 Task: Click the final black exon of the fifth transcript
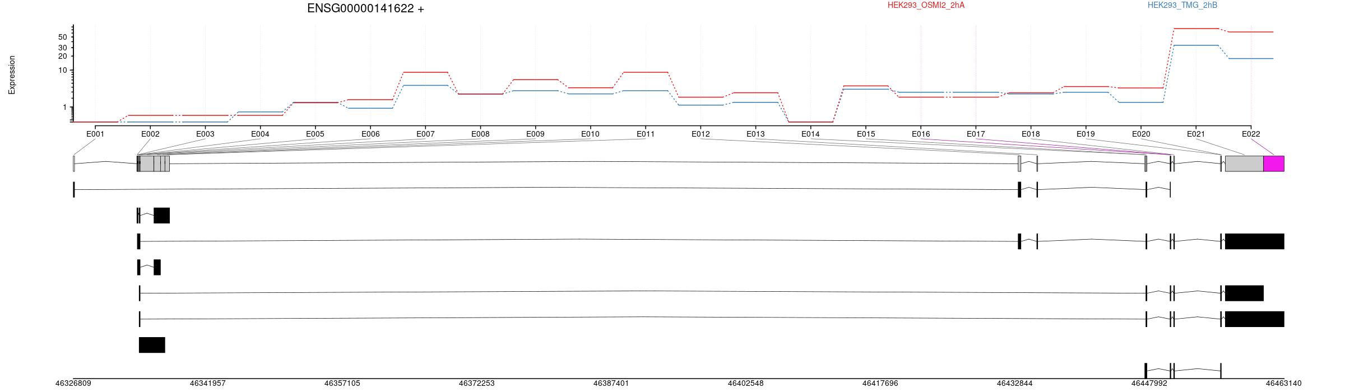[1244, 293]
